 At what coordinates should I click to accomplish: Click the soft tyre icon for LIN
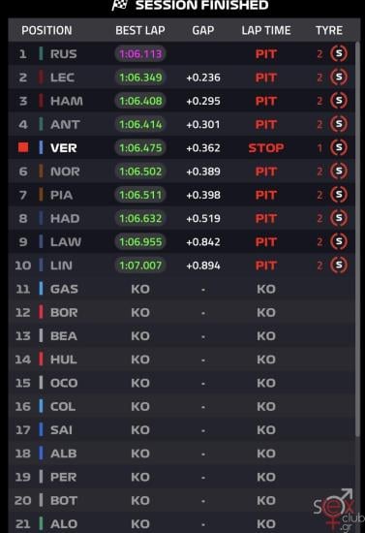339,265
